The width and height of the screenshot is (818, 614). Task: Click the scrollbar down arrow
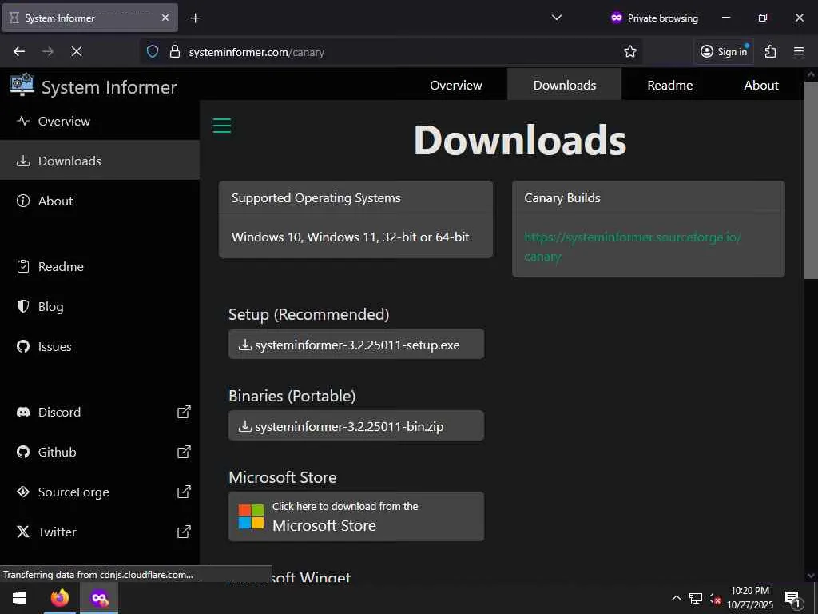point(811,576)
